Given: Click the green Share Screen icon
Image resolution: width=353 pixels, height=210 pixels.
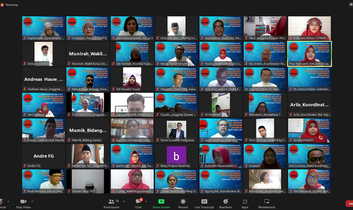Looking at the screenshot, I should (161, 202).
